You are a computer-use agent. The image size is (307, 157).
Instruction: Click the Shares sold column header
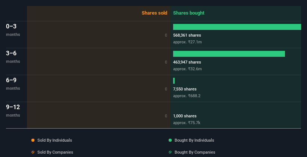[x=154, y=13]
